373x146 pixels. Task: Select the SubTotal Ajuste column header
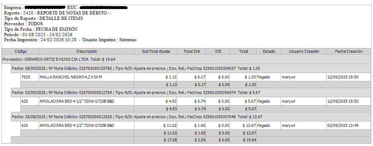tap(156, 51)
